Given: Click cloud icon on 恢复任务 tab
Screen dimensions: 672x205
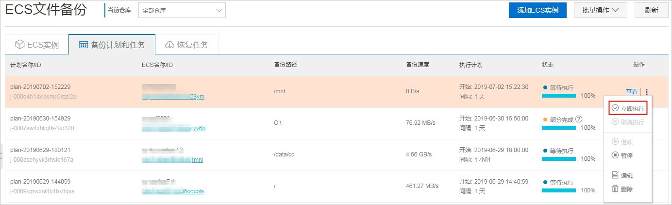Looking at the screenshot, I should pos(169,45).
